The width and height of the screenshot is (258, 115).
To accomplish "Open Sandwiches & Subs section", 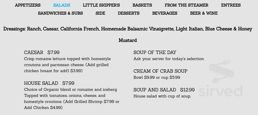I will 60,13.
